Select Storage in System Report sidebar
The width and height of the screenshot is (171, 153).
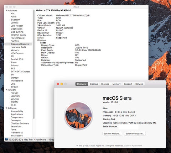point(15,78)
